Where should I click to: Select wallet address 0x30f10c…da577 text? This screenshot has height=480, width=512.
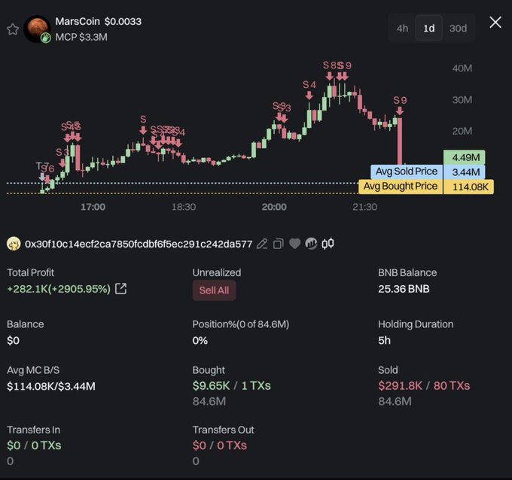coord(139,244)
